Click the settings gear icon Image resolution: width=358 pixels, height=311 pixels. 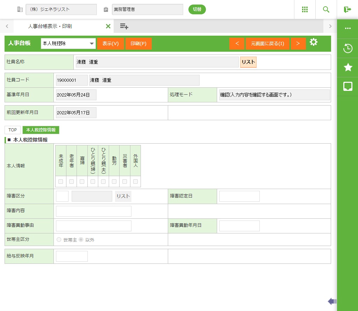click(314, 43)
